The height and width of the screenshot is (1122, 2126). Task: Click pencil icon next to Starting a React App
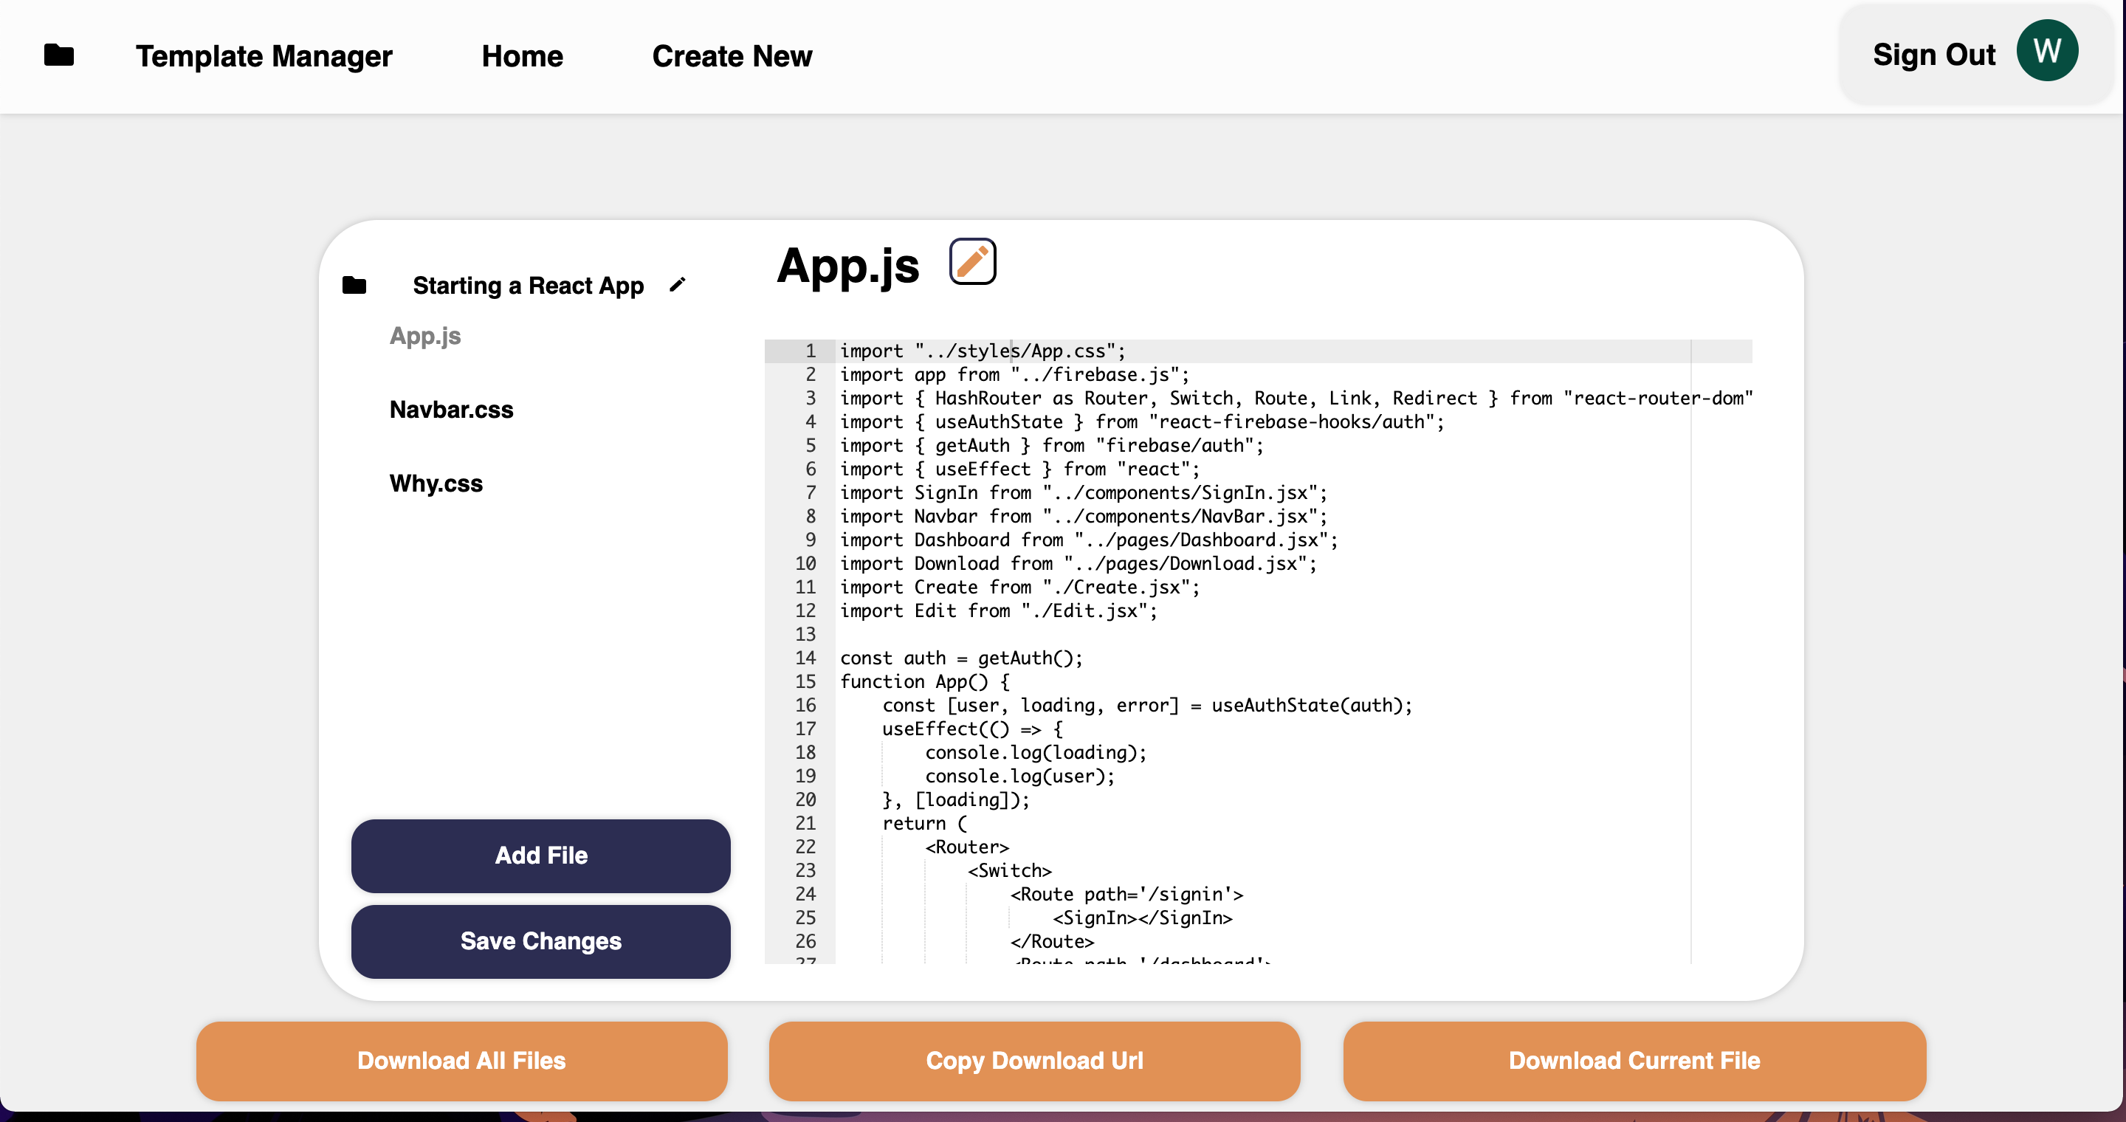[678, 285]
